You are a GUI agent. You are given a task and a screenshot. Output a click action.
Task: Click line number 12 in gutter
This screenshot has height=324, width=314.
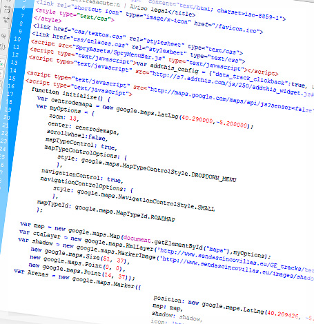(15, 54)
